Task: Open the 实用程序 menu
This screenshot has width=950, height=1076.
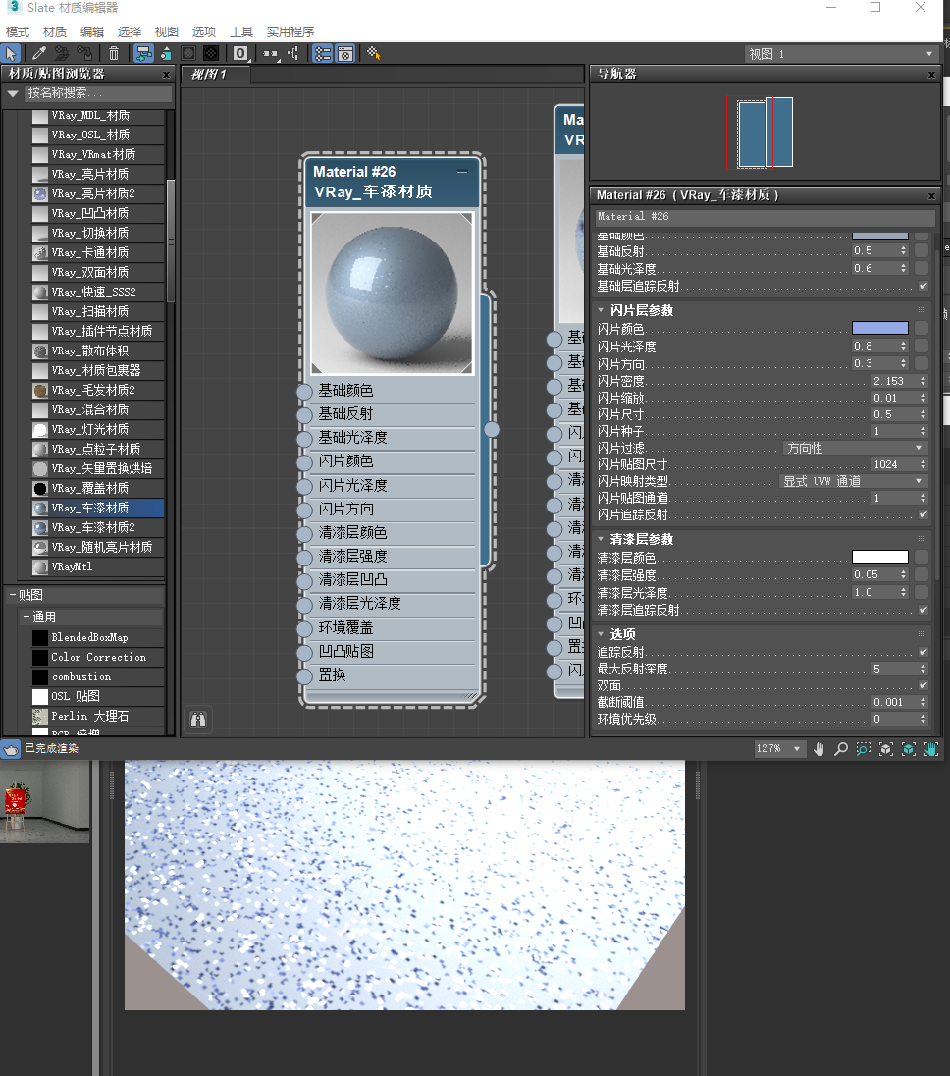Action: (290, 31)
